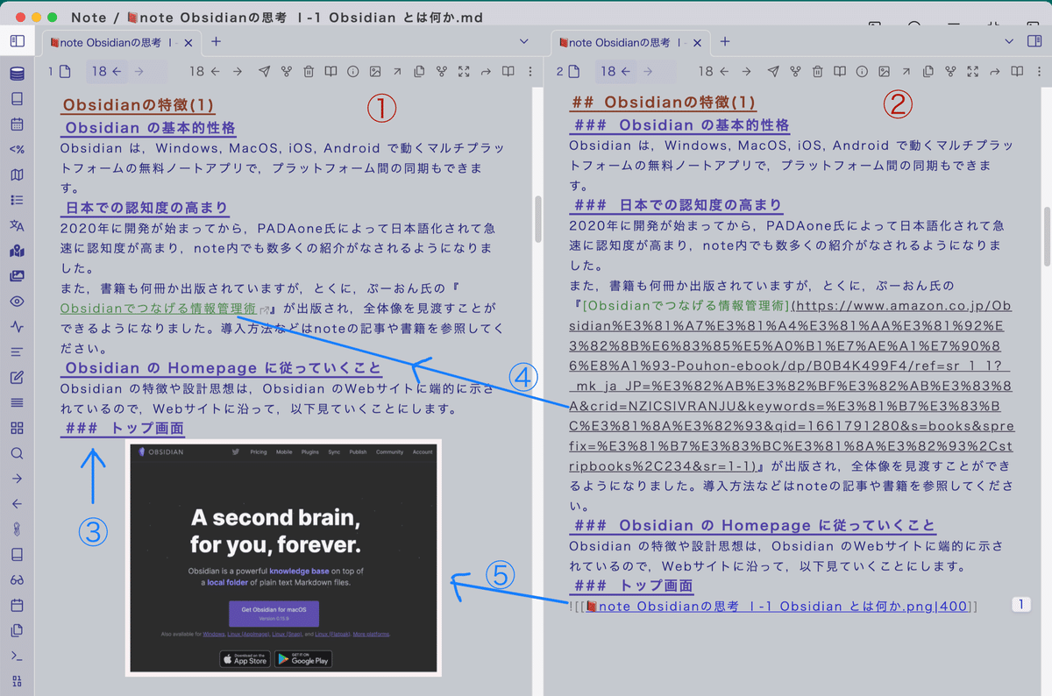Click the paperclip icon in left ribbon
This screenshot has width=1052, height=696.
[17, 529]
